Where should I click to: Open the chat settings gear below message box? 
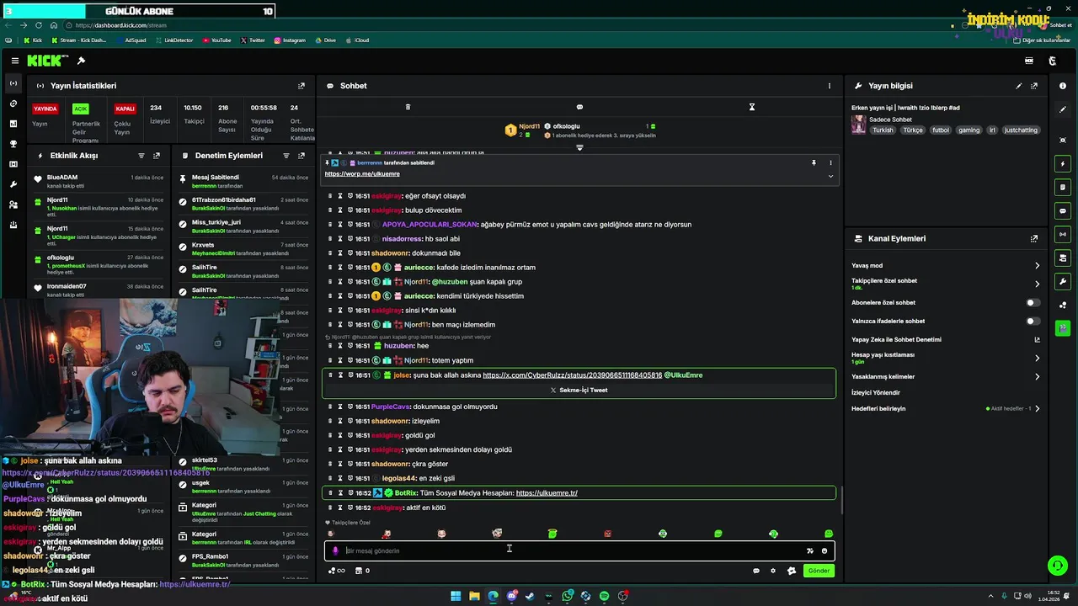(773, 571)
